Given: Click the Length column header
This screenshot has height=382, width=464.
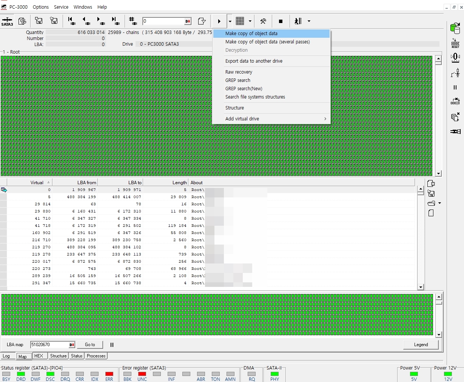Looking at the screenshot, I should pos(165,183).
